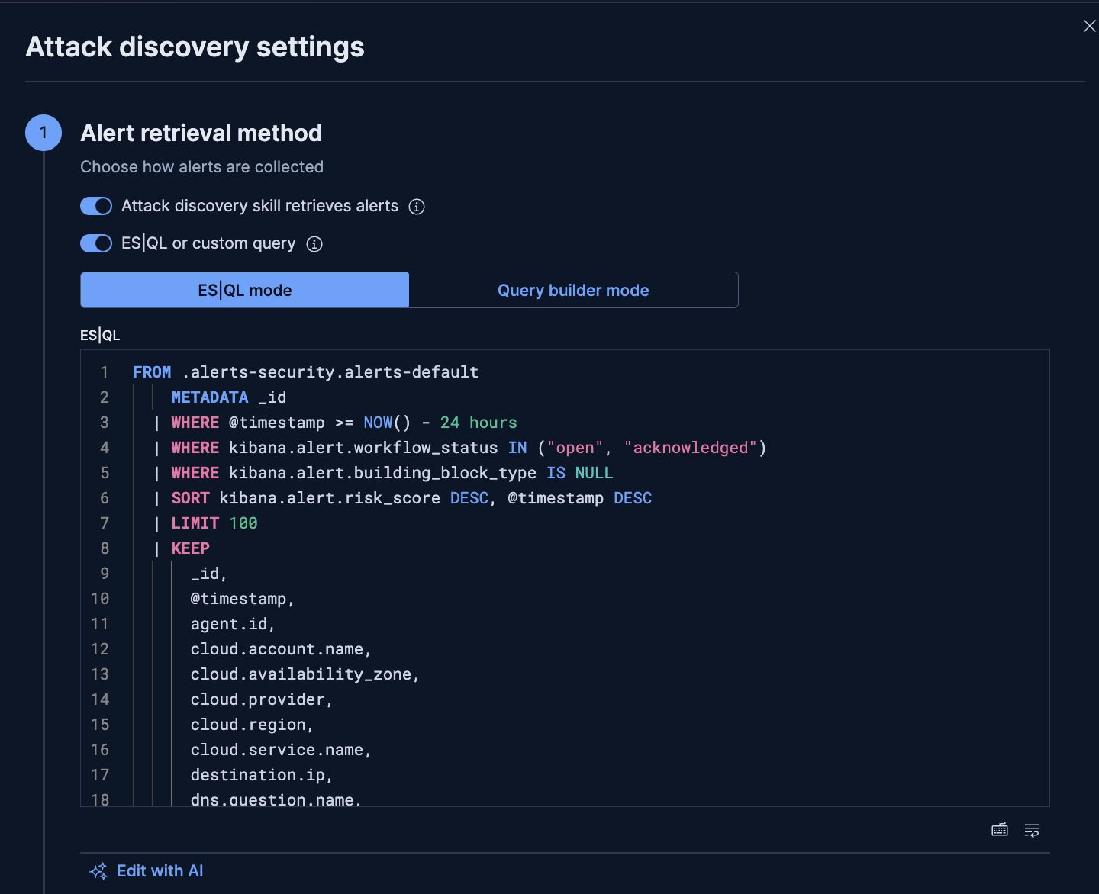Screen dimensions: 1099x894
Task: Click the METADATA _id line
Action: tap(229, 397)
